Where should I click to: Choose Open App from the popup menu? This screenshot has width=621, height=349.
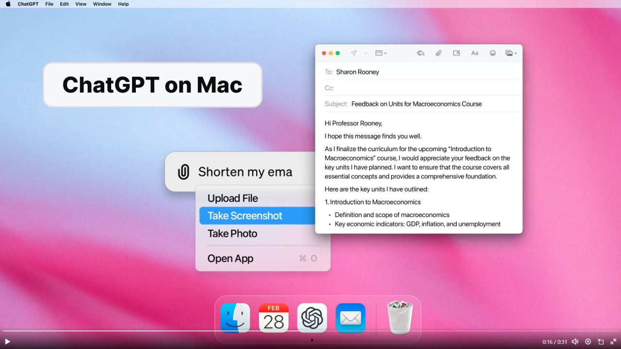262,258
